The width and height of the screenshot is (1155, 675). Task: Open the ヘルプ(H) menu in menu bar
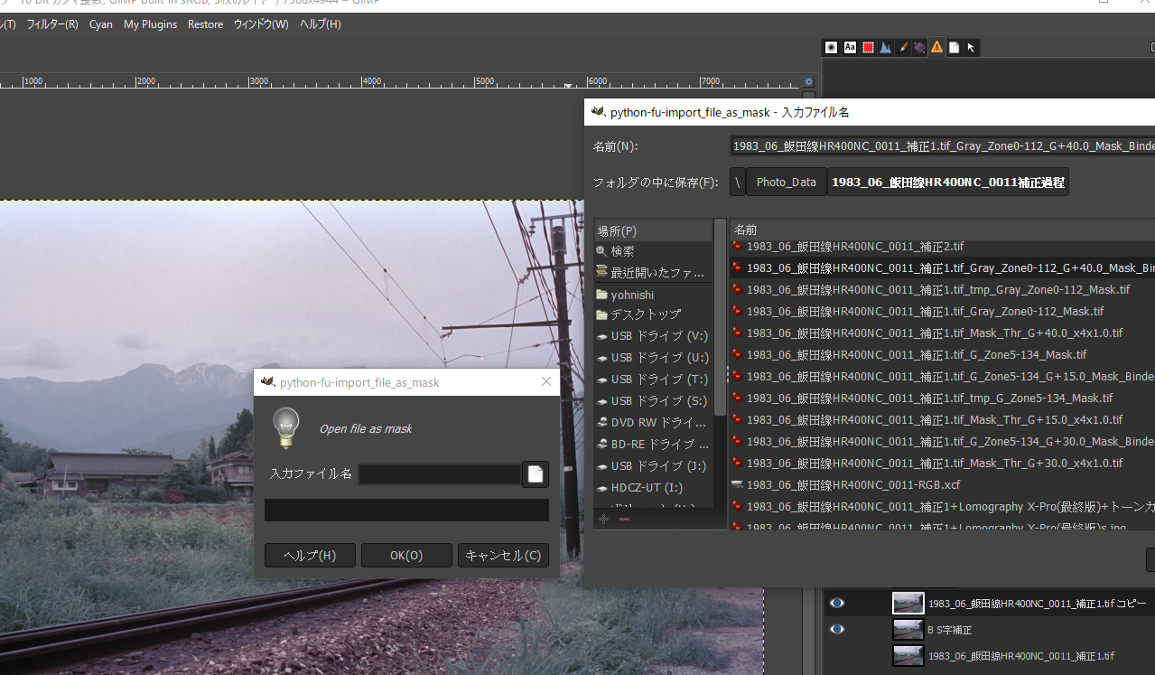[x=321, y=24]
